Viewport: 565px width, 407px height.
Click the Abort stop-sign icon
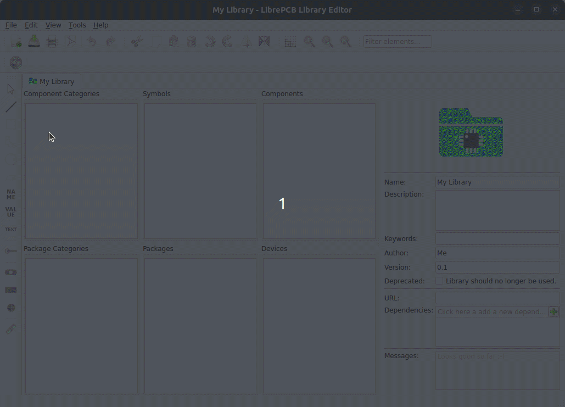[16, 63]
